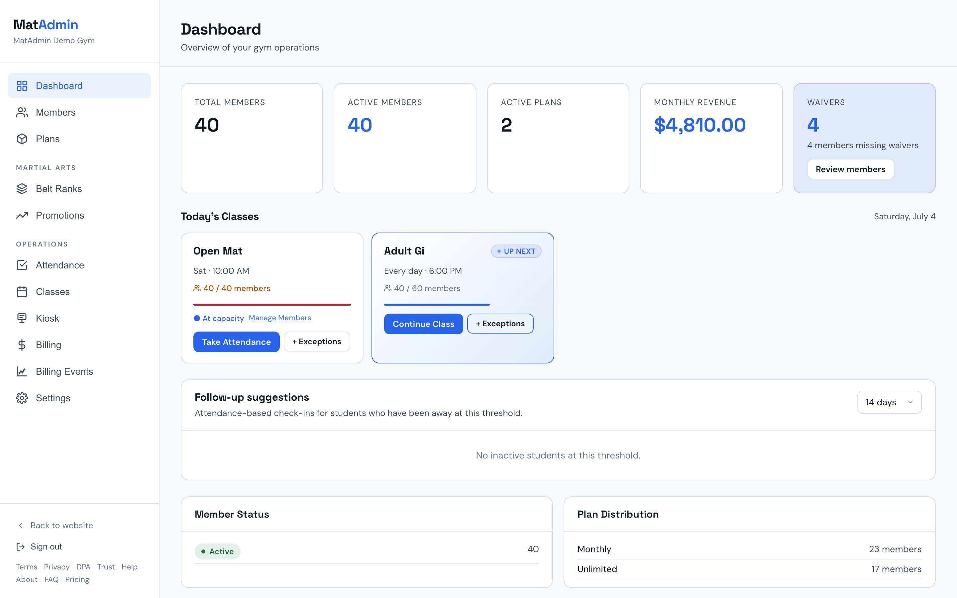Click the Billing Events chart icon
This screenshot has width=957, height=598.
coord(22,371)
